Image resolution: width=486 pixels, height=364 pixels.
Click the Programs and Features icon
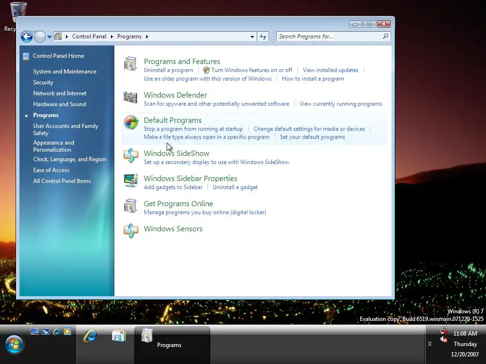[x=131, y=64]
